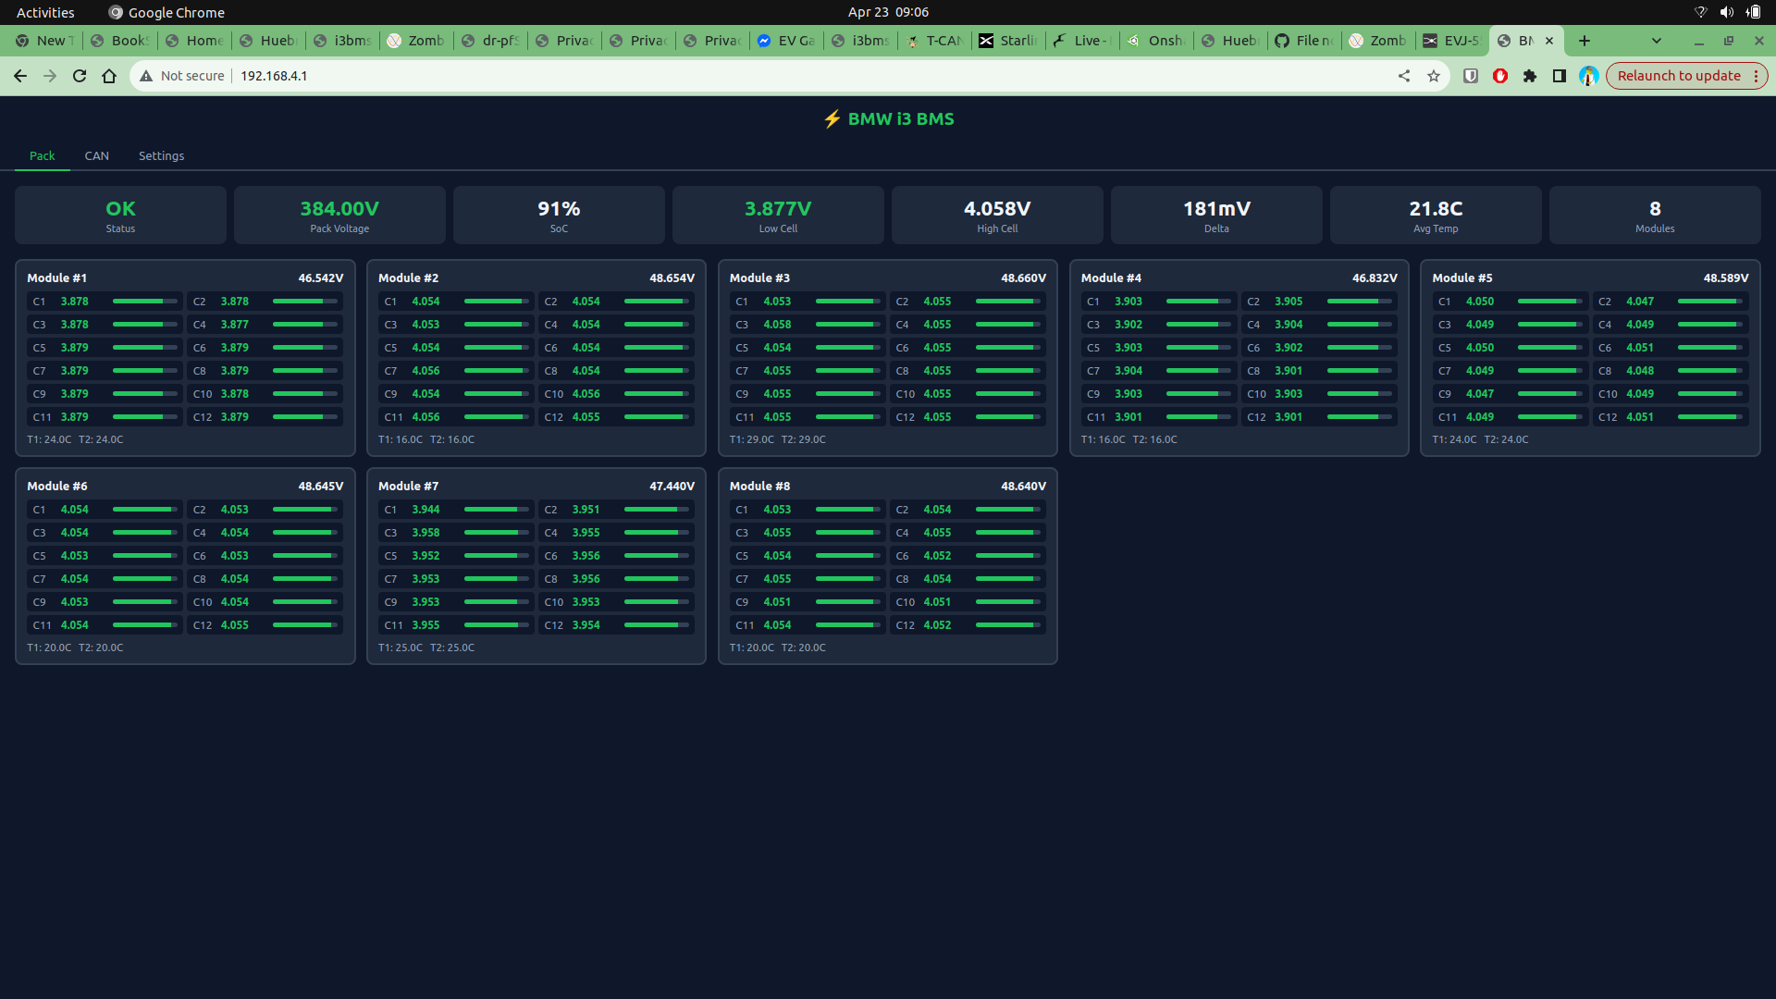This screenshot has width=1776, height=999.
Task: Open the Activities overview
Action: click(x=45, y=12)
